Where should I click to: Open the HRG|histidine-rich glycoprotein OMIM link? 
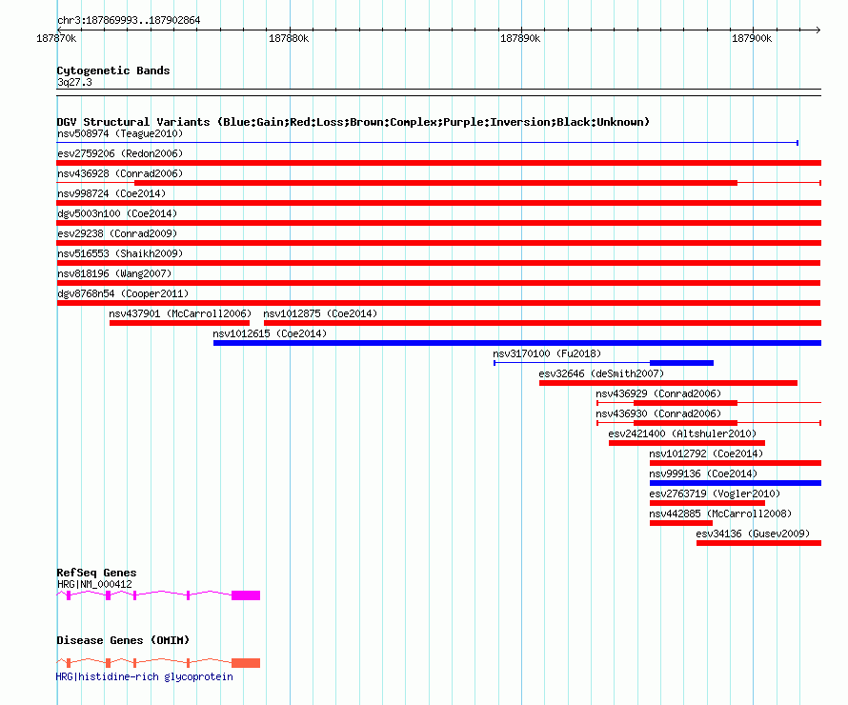tap(145, 676)
